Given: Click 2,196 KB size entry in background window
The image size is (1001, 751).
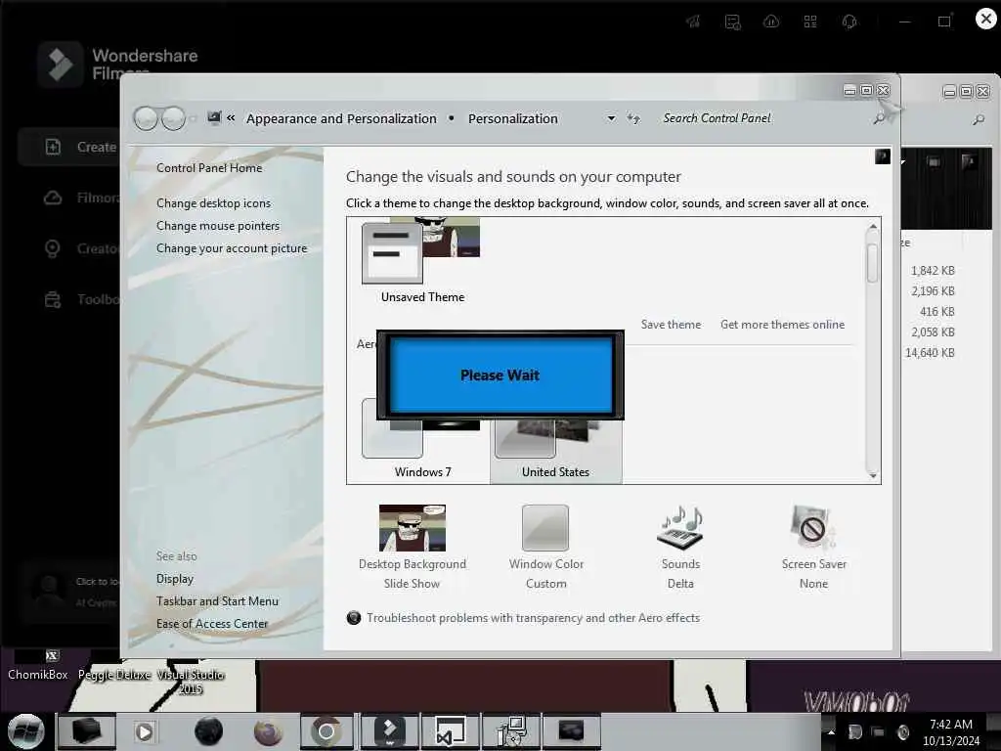Looking at the screenshot, I should pyautogui.click(x=933, y=291).
